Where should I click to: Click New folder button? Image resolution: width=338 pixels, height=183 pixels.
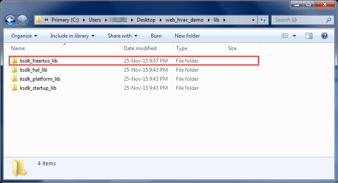tap(187, 36)
